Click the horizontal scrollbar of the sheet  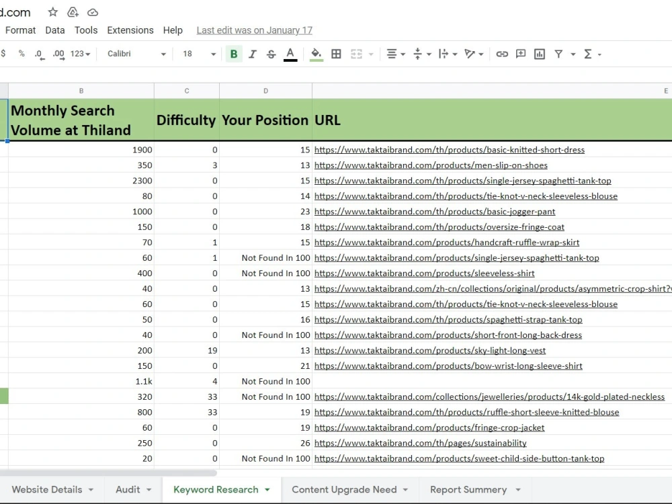pyautogui.click(x=108, y=473)
